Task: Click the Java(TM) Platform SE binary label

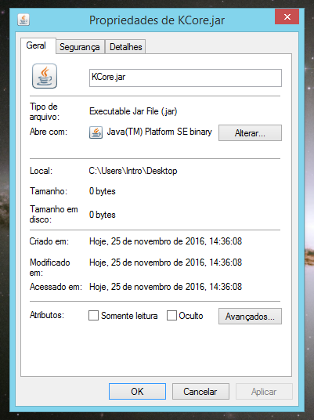Action: tap(160, 132)
